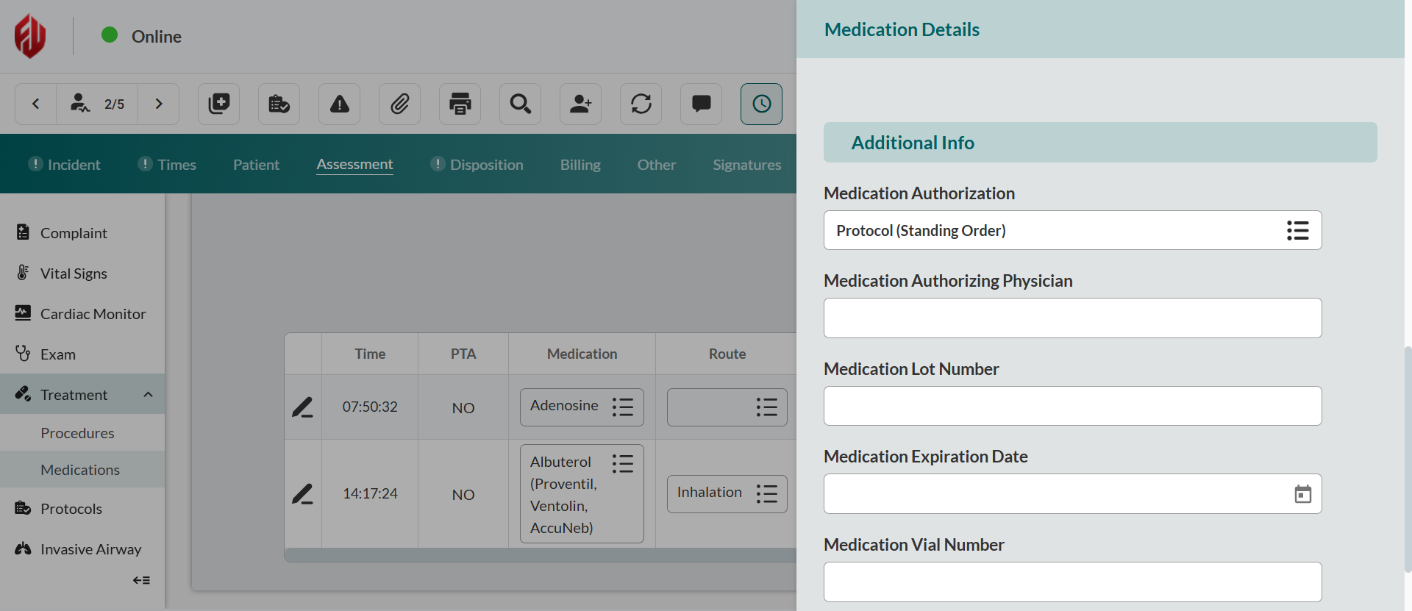The image size is (1412, 611).
Task: Open the chat comment icon
Action: [701, 104]
